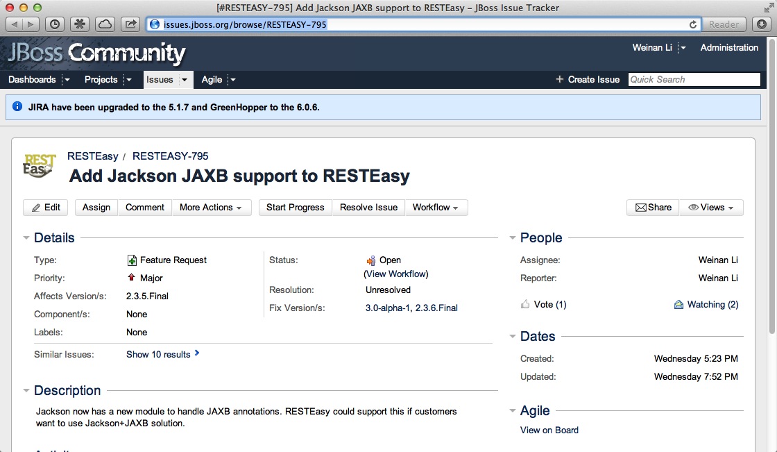This screenshot has width=777, height=452.
Task: Open Dashboards menu
Action: [32, 79]
